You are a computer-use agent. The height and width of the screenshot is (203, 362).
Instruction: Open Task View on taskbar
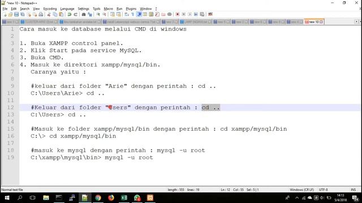[x=33, y=198]
